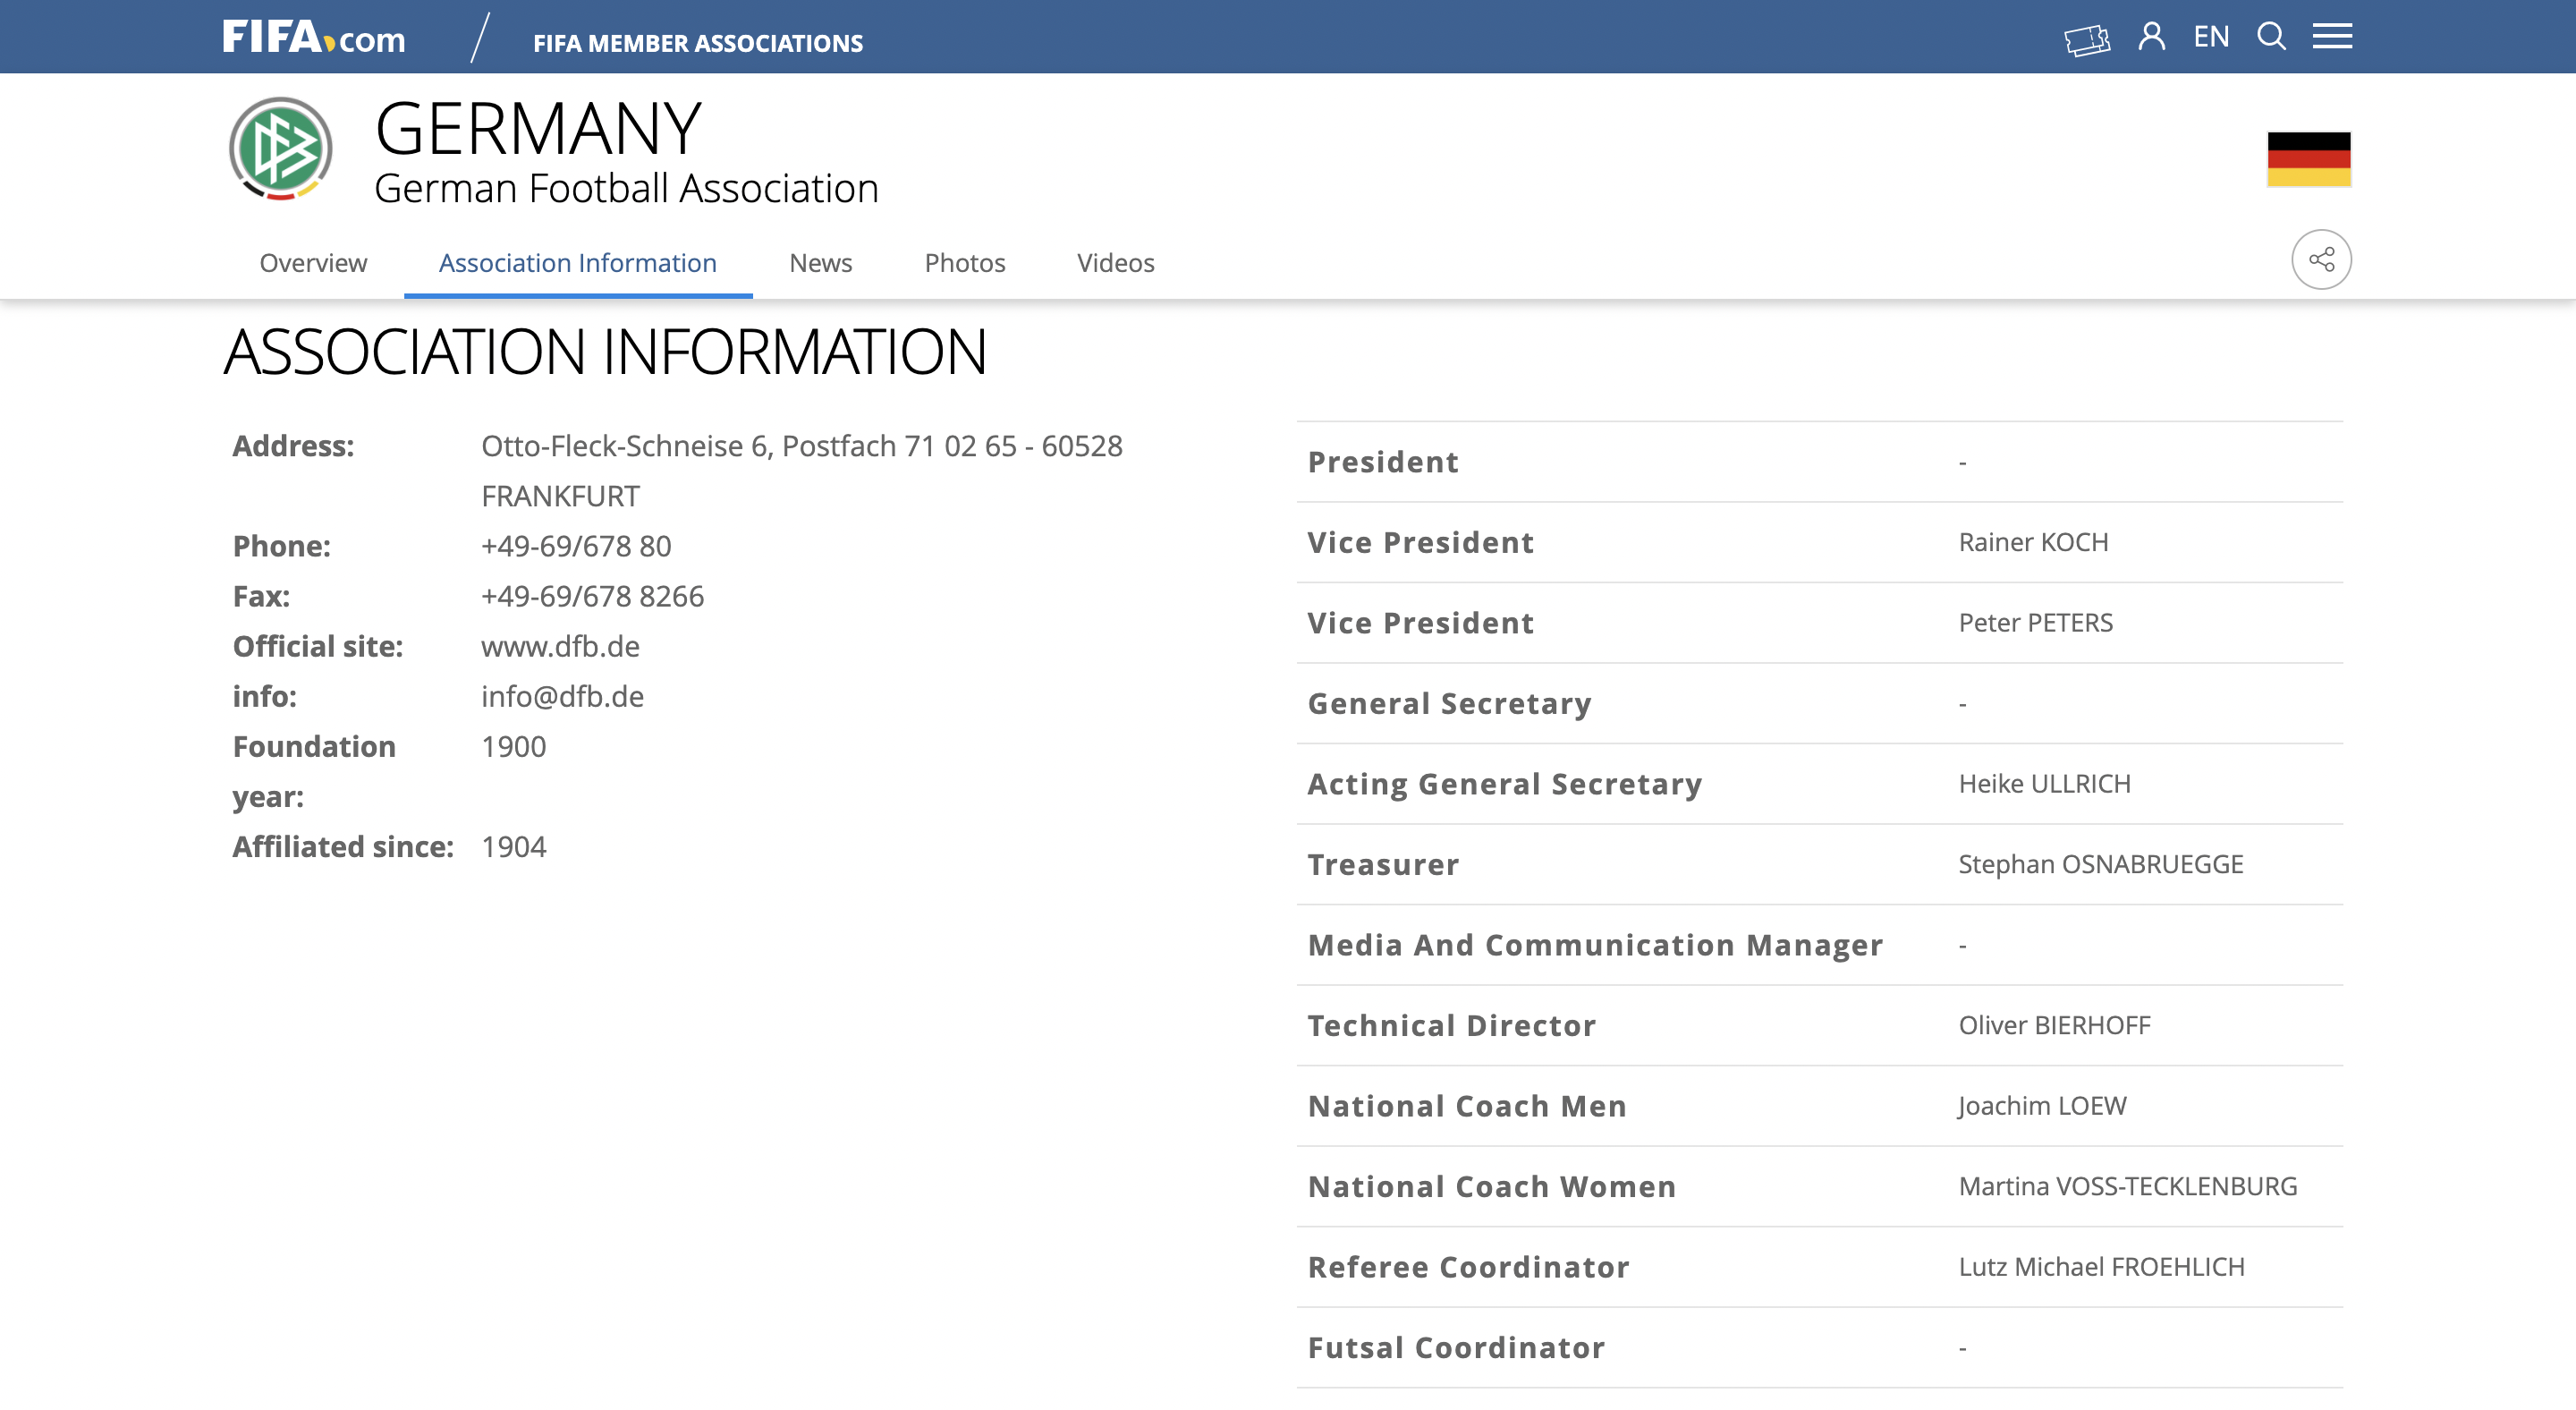Go to FIFA.com home logo
The width and height of the screenshot is (2576, 1410).
314,38
